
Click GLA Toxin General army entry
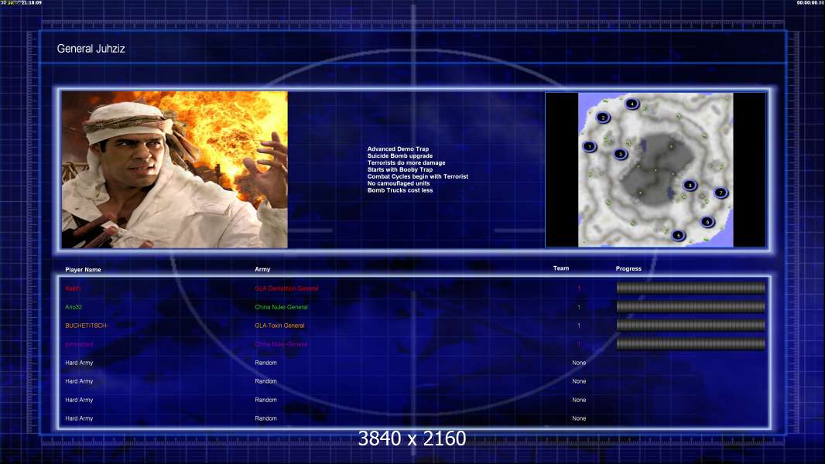tap(279, 326)
